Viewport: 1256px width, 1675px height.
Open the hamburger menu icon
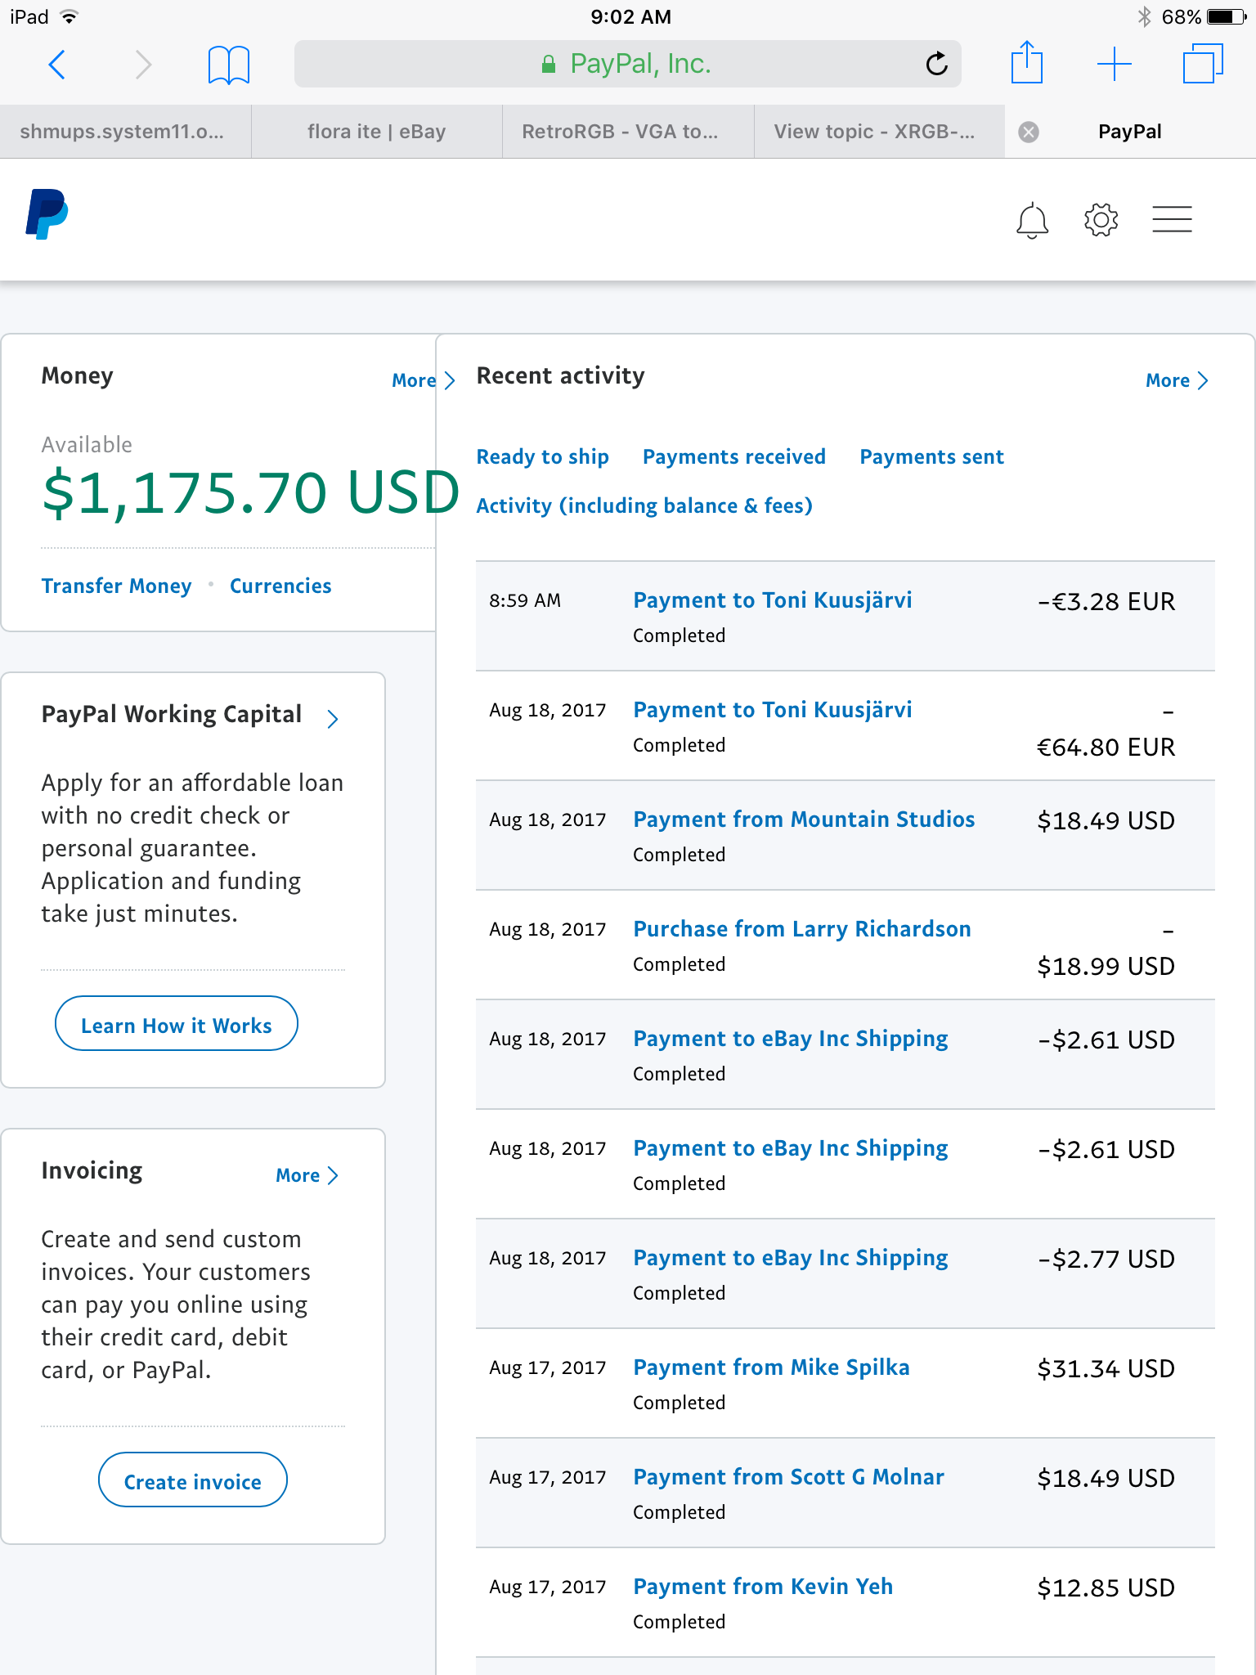[x=1172, y=219]
